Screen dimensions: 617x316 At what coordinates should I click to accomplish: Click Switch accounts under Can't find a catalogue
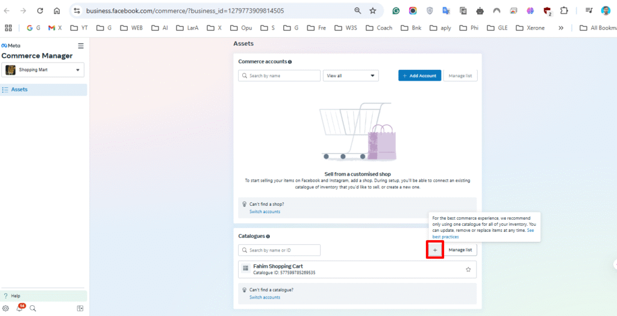click(265, 297)
